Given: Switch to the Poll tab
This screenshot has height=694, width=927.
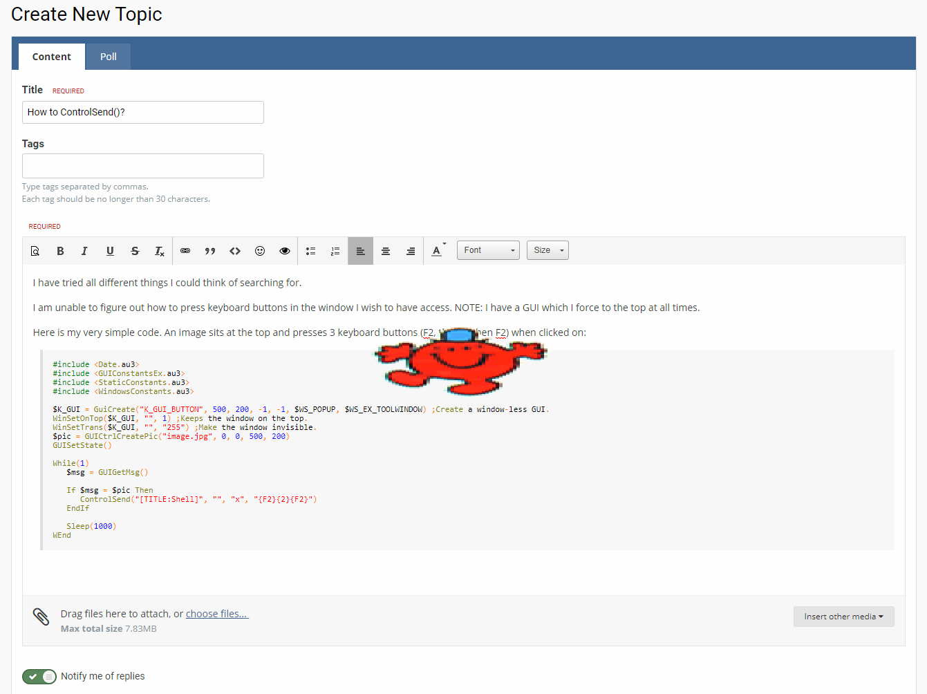Looking at the screenshot, I should pos(109,57).
